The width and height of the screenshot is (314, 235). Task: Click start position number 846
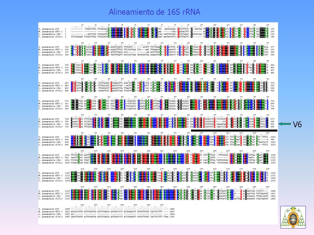(67, 139)
